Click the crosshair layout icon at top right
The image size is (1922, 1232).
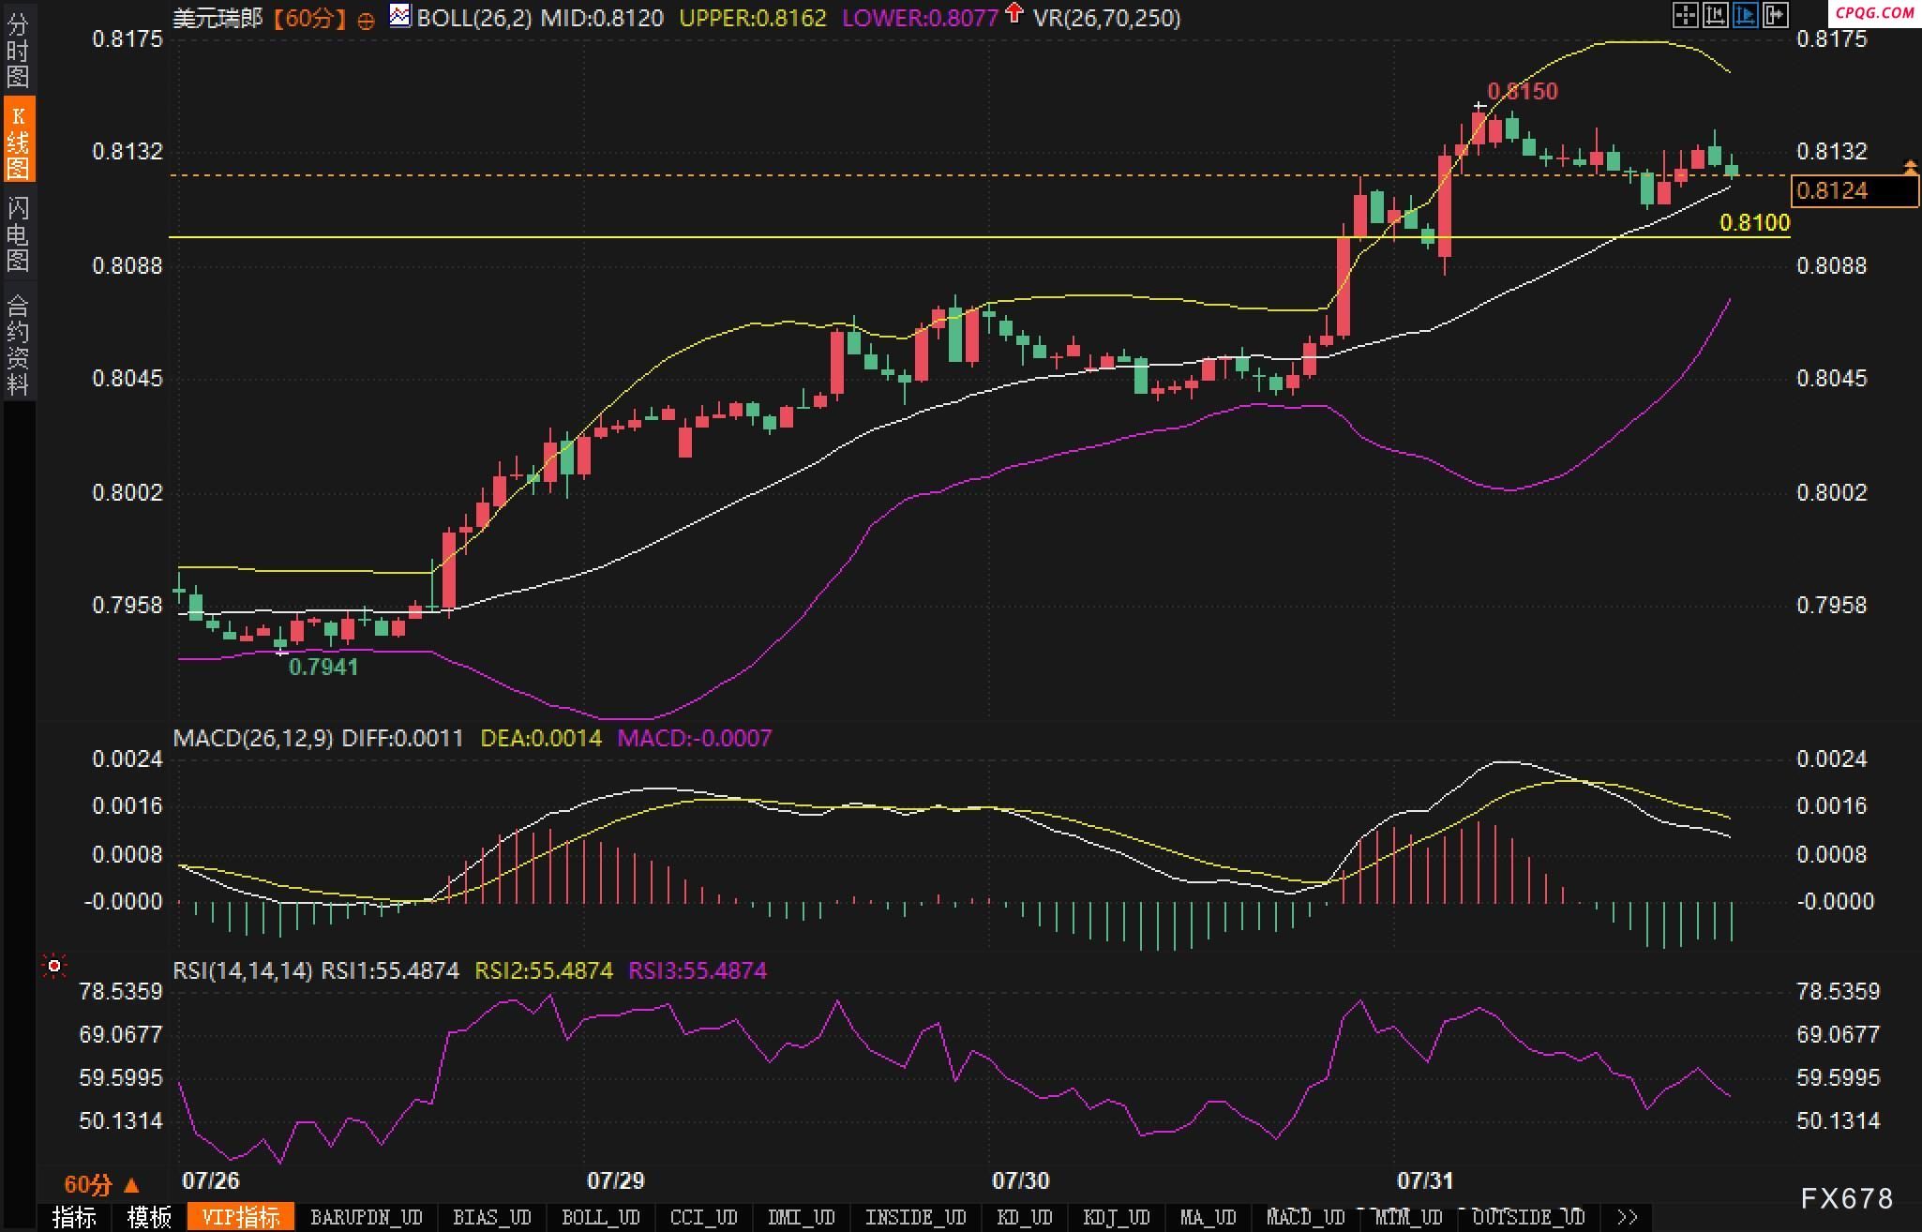pos(1685,15)
